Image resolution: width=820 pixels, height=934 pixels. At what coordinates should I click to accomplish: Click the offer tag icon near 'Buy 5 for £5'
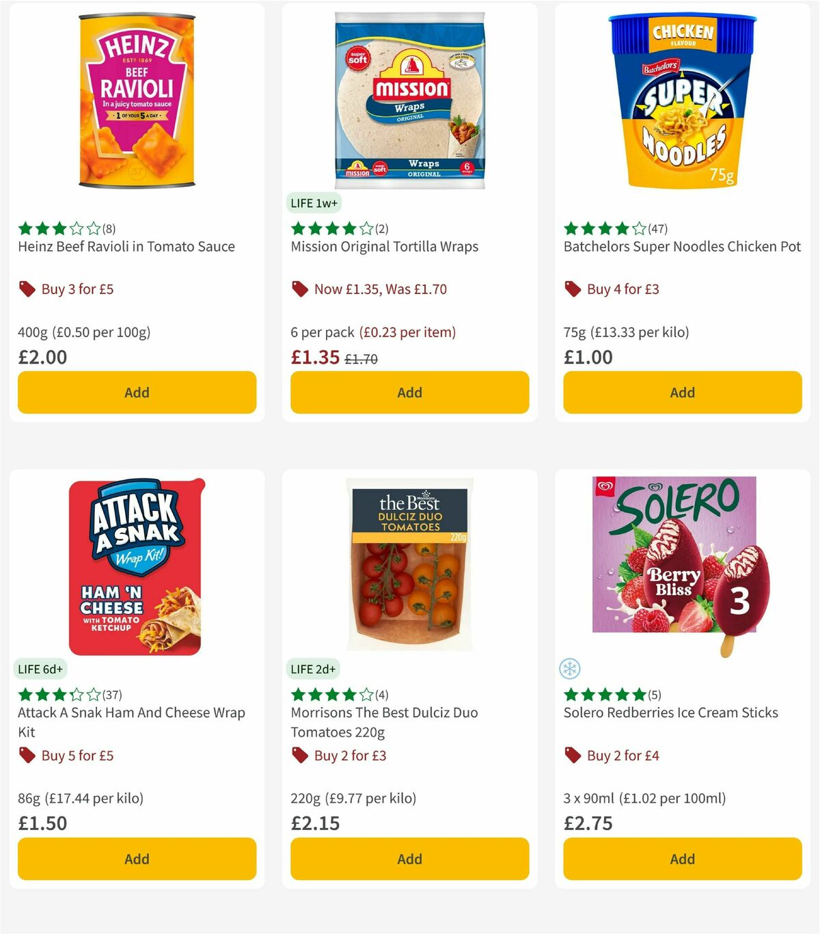[27, 756]
